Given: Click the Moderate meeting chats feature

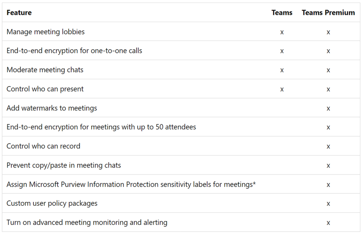Looking at the screenshot, I should pos(45,70).
